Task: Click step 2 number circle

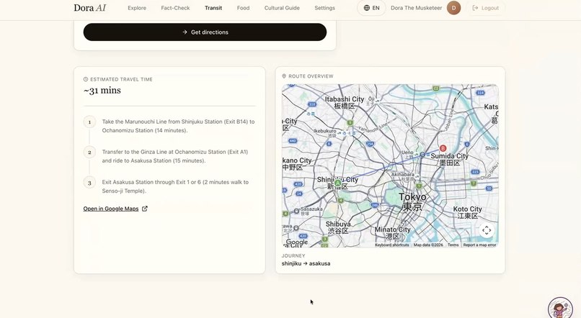Action: pos(89,153)
